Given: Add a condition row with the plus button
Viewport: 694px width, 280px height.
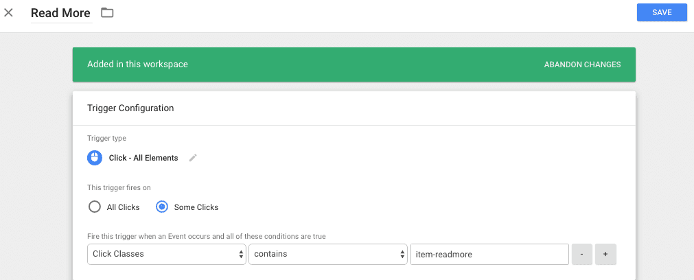Looking at the screenshot, I should (x=605, y=254).
